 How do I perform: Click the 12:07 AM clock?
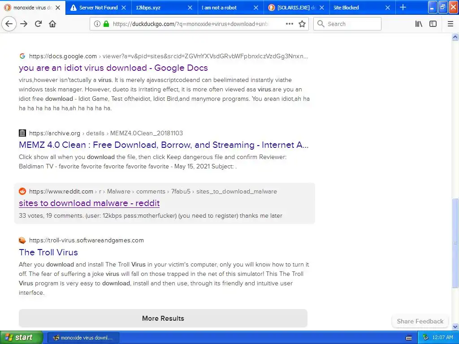click(x=442, y=337)
